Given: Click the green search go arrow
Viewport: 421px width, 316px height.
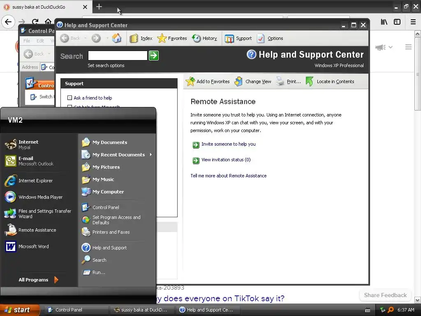Looking at the screenshot, I should click(154, 56).
